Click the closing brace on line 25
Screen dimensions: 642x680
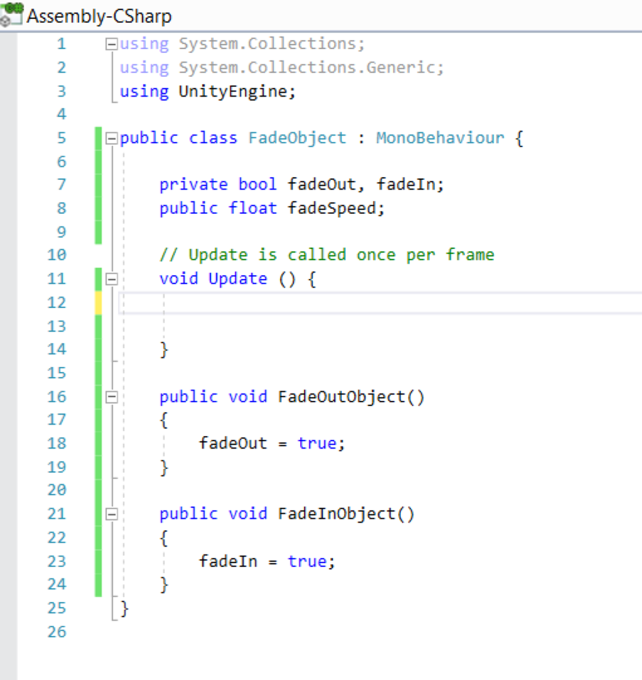tap(124, 607)
